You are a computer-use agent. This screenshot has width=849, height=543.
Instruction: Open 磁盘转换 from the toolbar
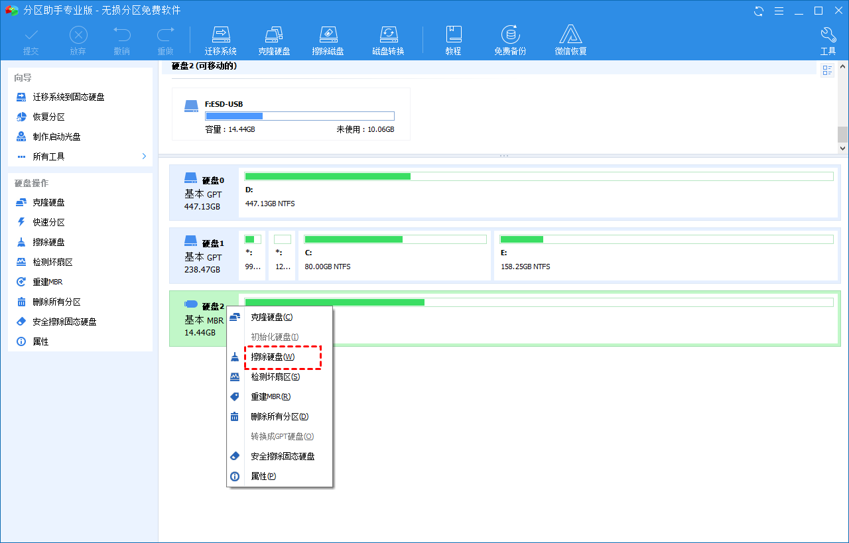pyautogui.click(x=388, y=40)
